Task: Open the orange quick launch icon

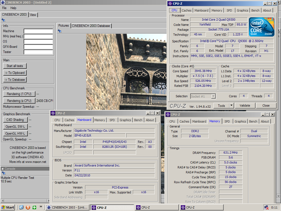Action: click(28, 207)
